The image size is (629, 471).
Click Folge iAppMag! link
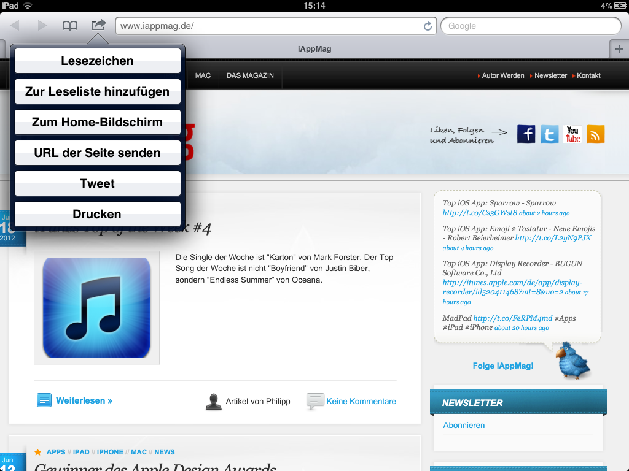(x=503, y=366)
